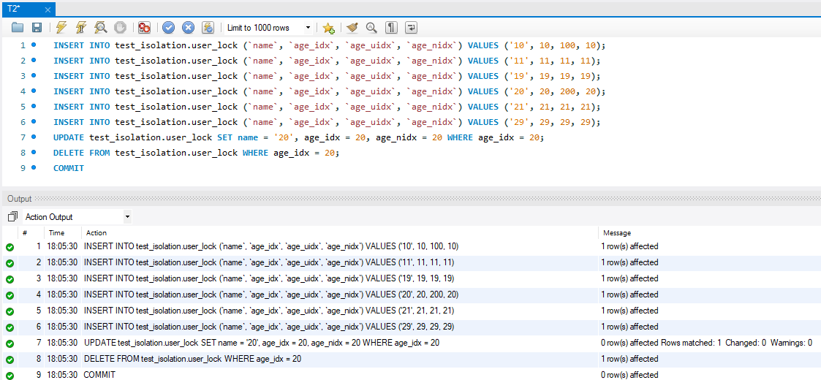Image resolution: width=821 pixels, height=380 pixels.
Task: Execute the whole script with the lightning icon
Action: pyautogui.click(x=61, y=27)
